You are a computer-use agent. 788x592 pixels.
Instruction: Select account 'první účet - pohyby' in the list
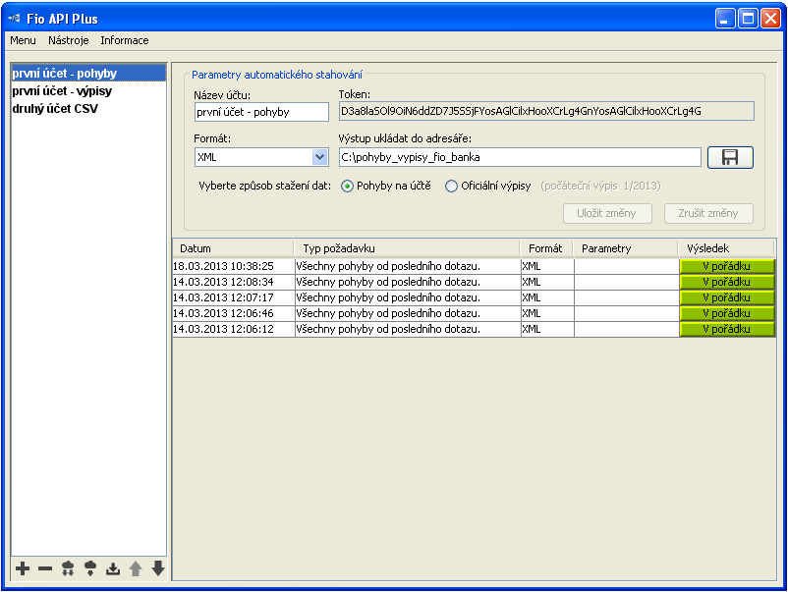(x=88, y=74)
